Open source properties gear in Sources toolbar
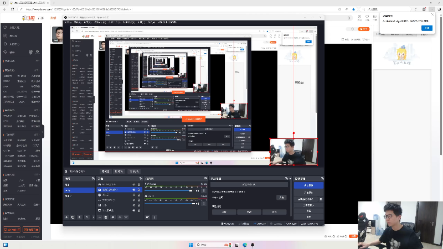This screenshot has height=249, width=443. click(x=113, y=217)
